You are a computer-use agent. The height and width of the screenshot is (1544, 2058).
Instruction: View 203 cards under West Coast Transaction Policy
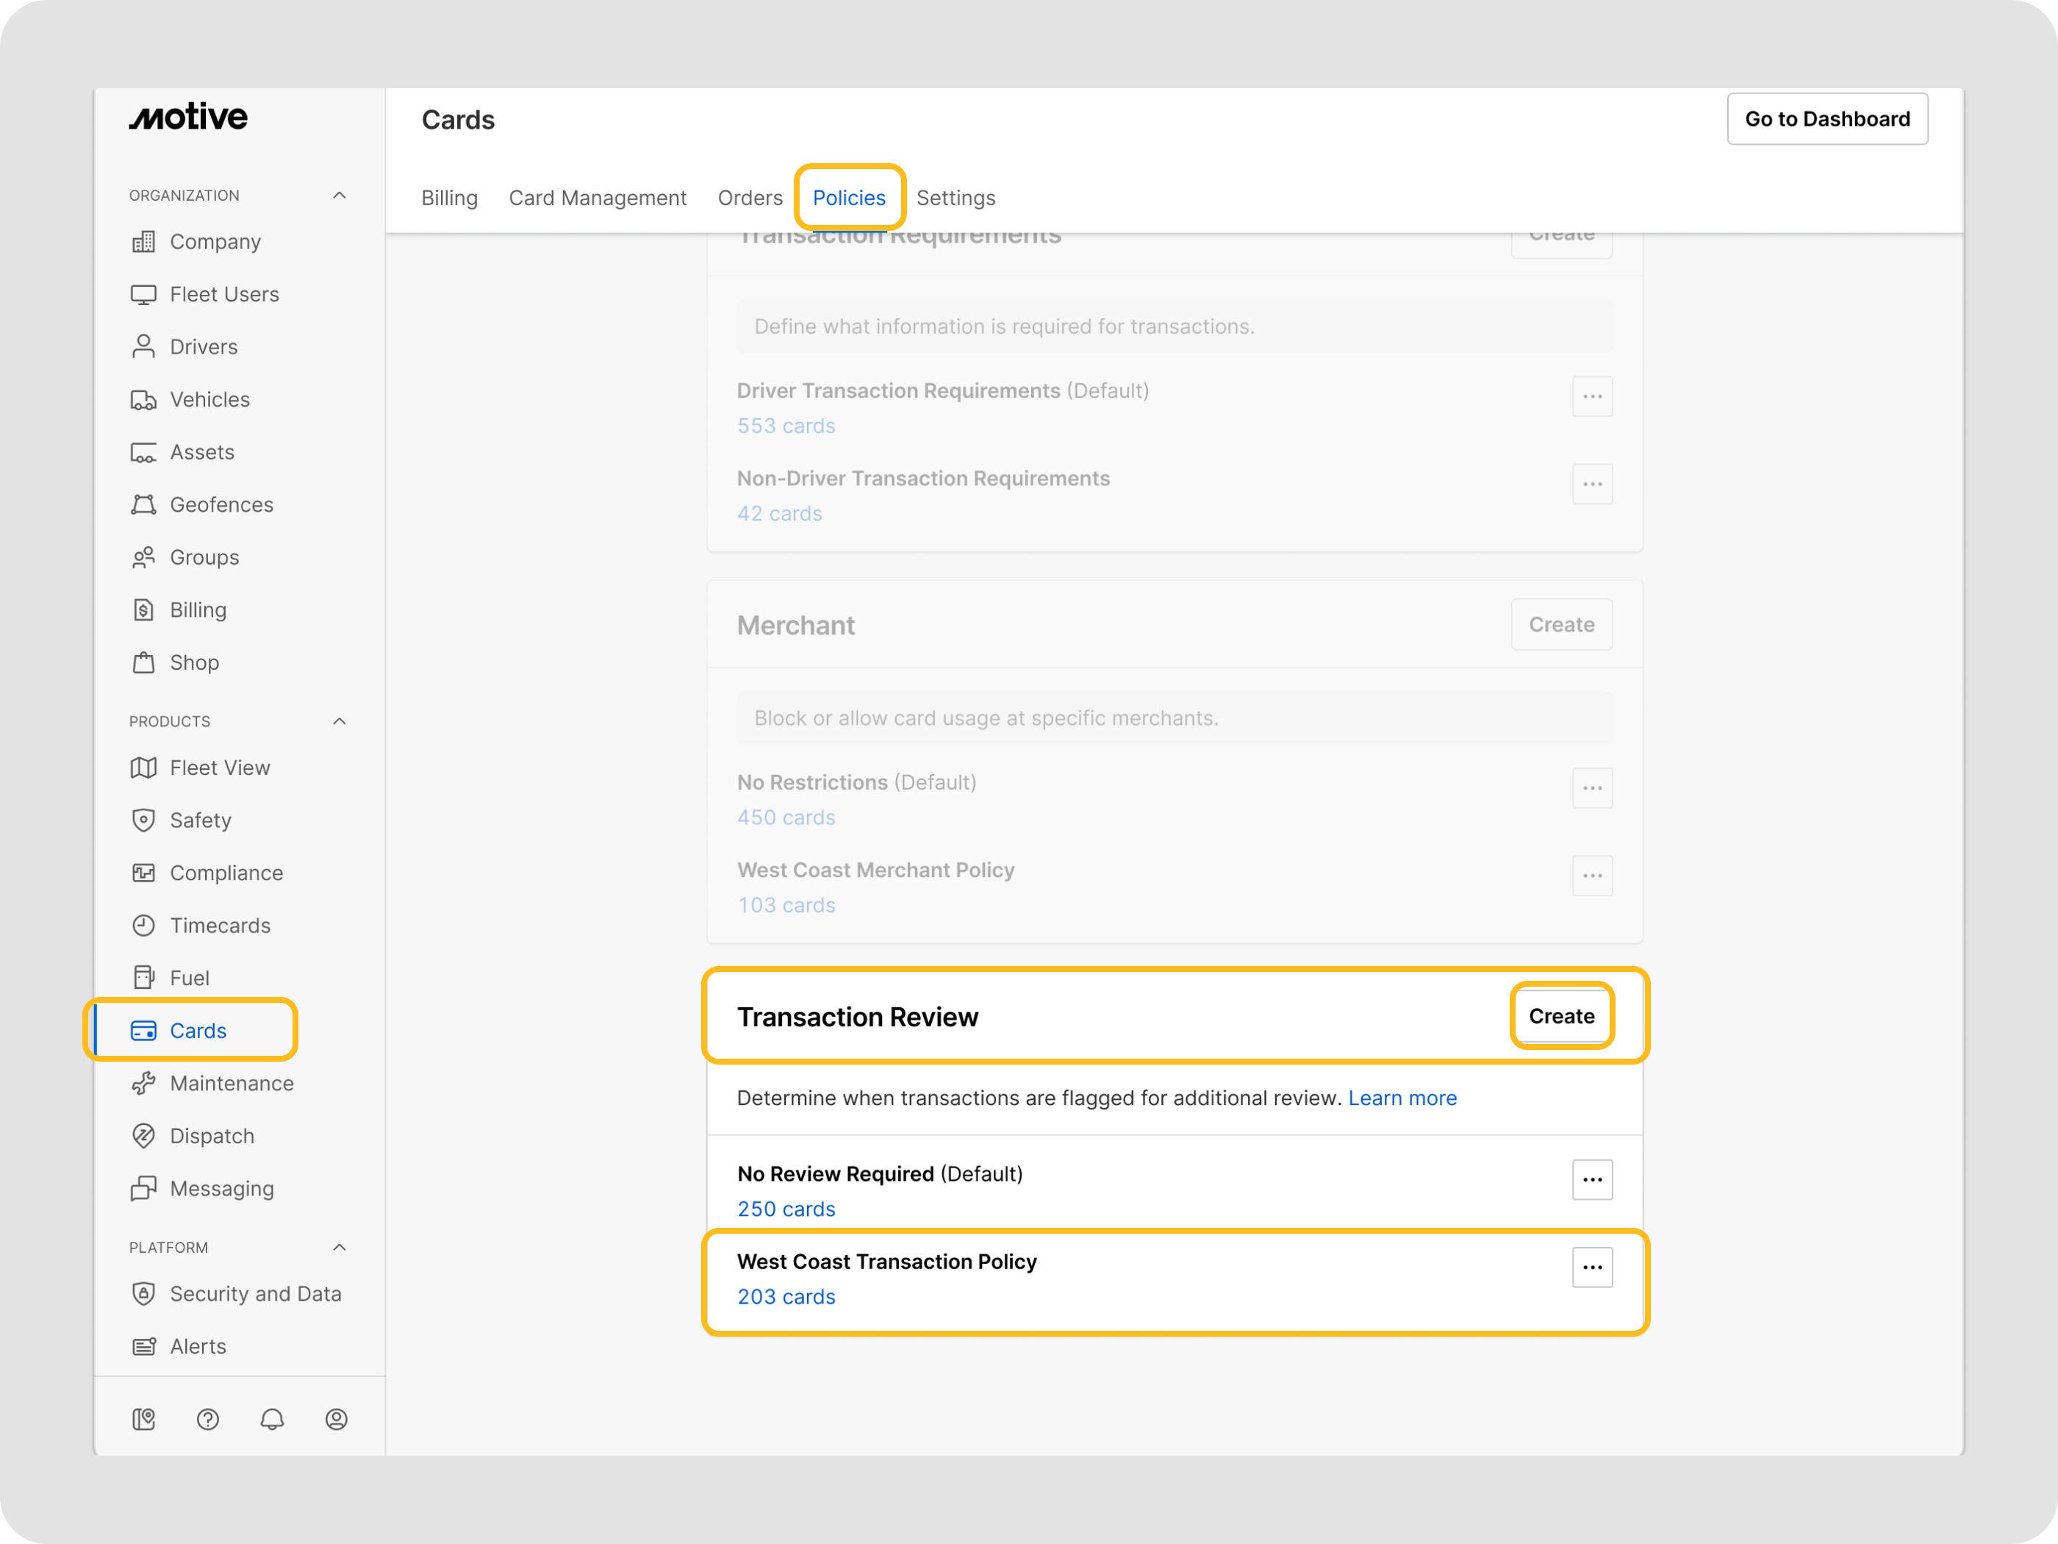coord(786,1296)
